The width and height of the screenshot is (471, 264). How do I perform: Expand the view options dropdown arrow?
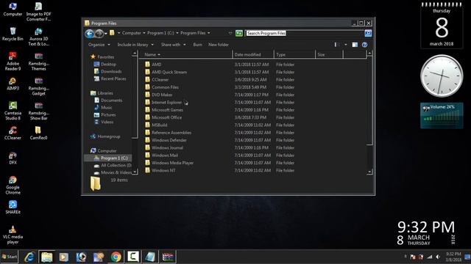[346, 45]
